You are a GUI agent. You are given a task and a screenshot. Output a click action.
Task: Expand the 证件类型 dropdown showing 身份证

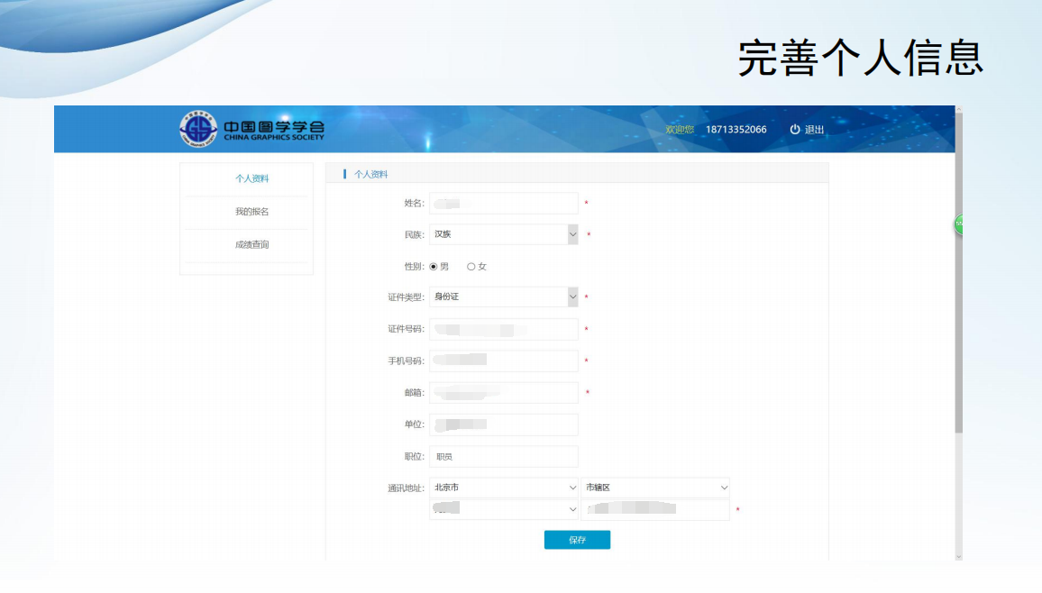click(504, 296)
